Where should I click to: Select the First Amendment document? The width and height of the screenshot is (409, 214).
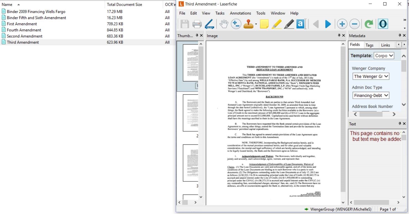pos(22,24)
